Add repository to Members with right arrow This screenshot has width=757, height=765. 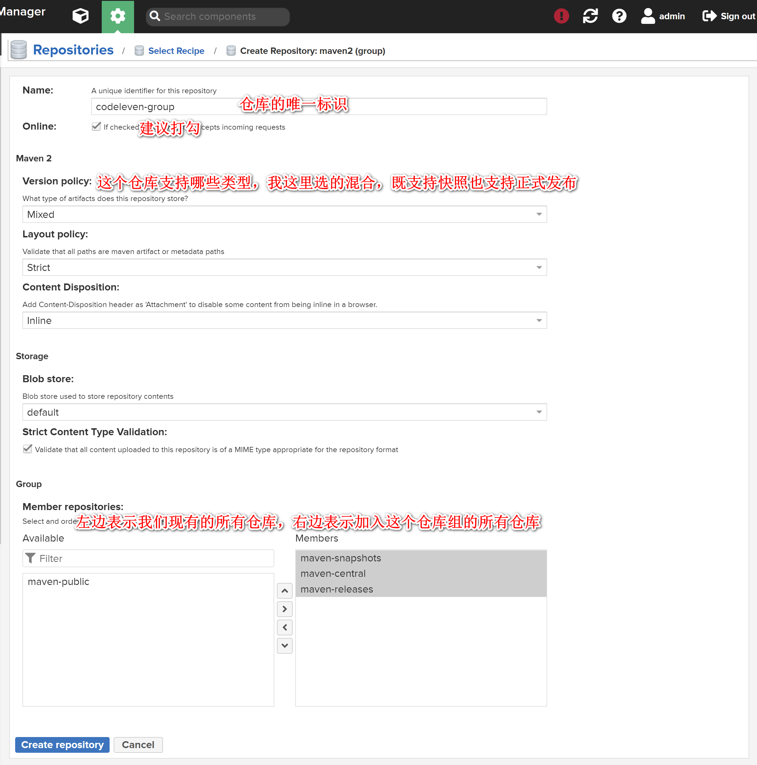tap(284, 609)
